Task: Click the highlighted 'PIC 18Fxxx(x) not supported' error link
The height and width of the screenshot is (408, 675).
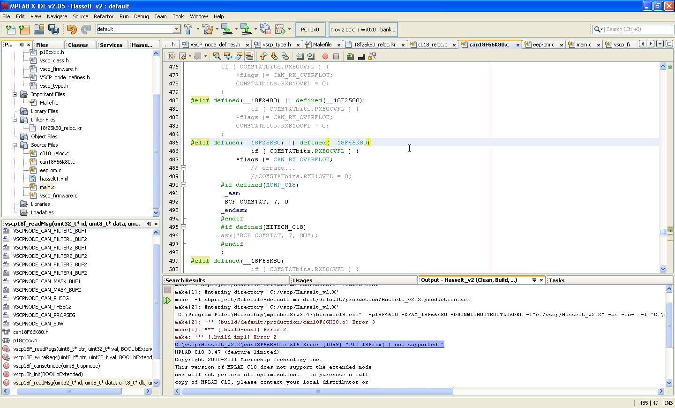Action: coord(309,345)
